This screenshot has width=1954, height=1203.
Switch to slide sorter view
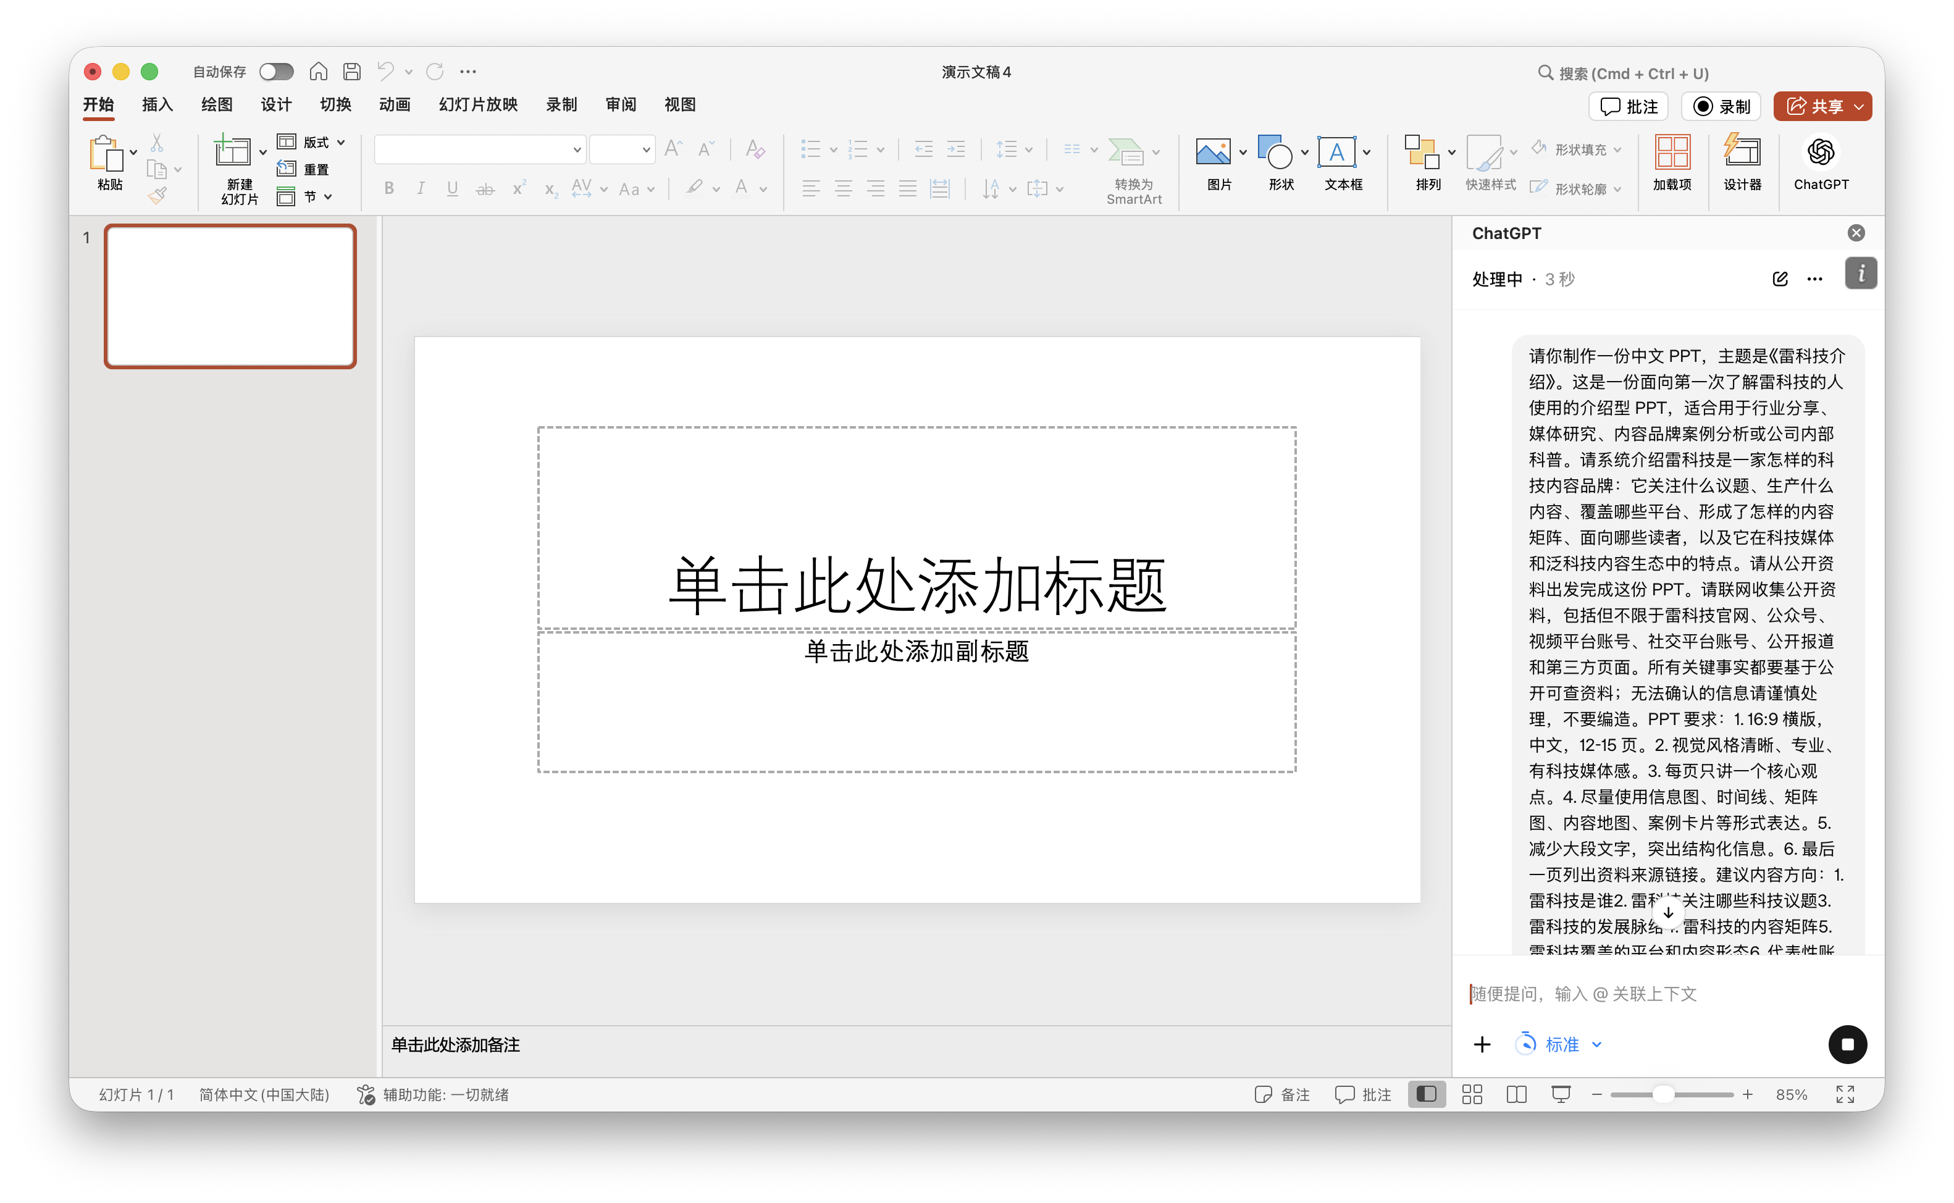(x=1471, y=1094)
